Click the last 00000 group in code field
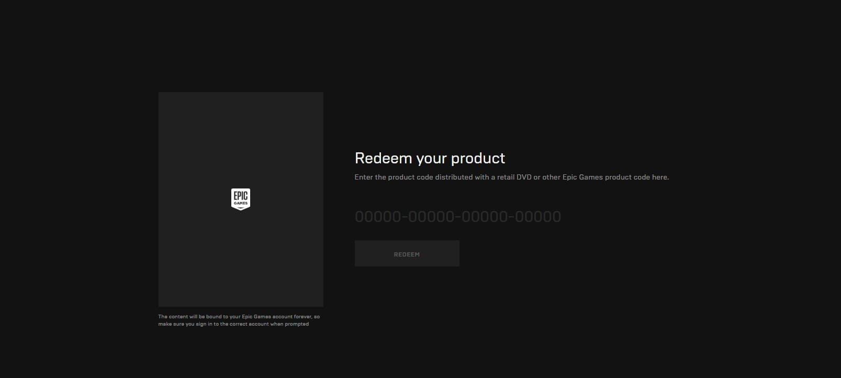 (x=538, y=217)
